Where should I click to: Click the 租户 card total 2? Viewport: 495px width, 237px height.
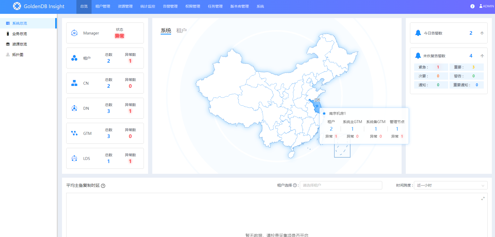[x=109, y=61]
